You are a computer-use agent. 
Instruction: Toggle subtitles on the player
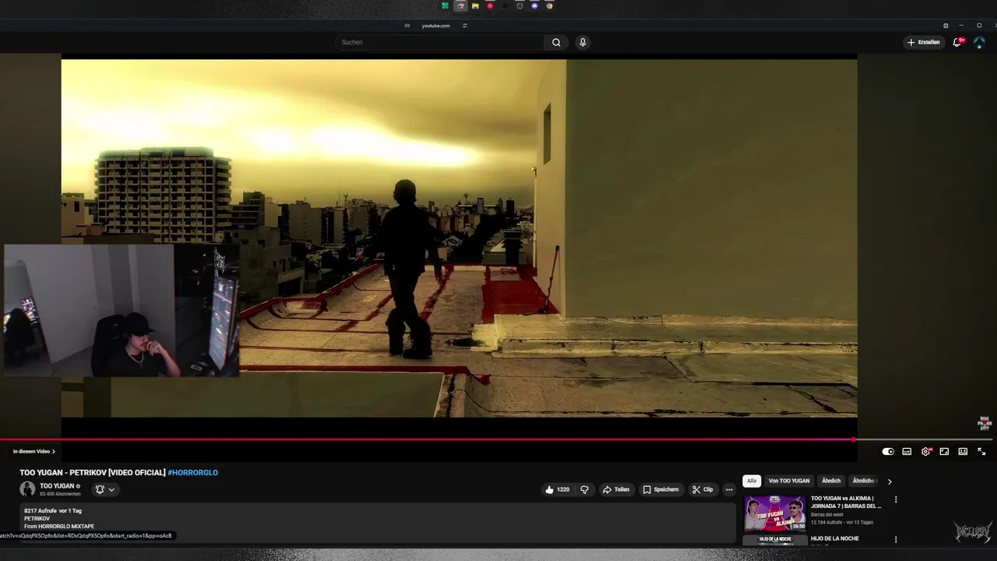click(907, 451)
